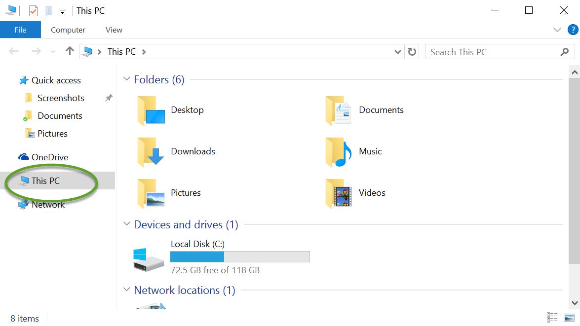Open the File menu
The image size is (580, 326).
tap(20, 30)
